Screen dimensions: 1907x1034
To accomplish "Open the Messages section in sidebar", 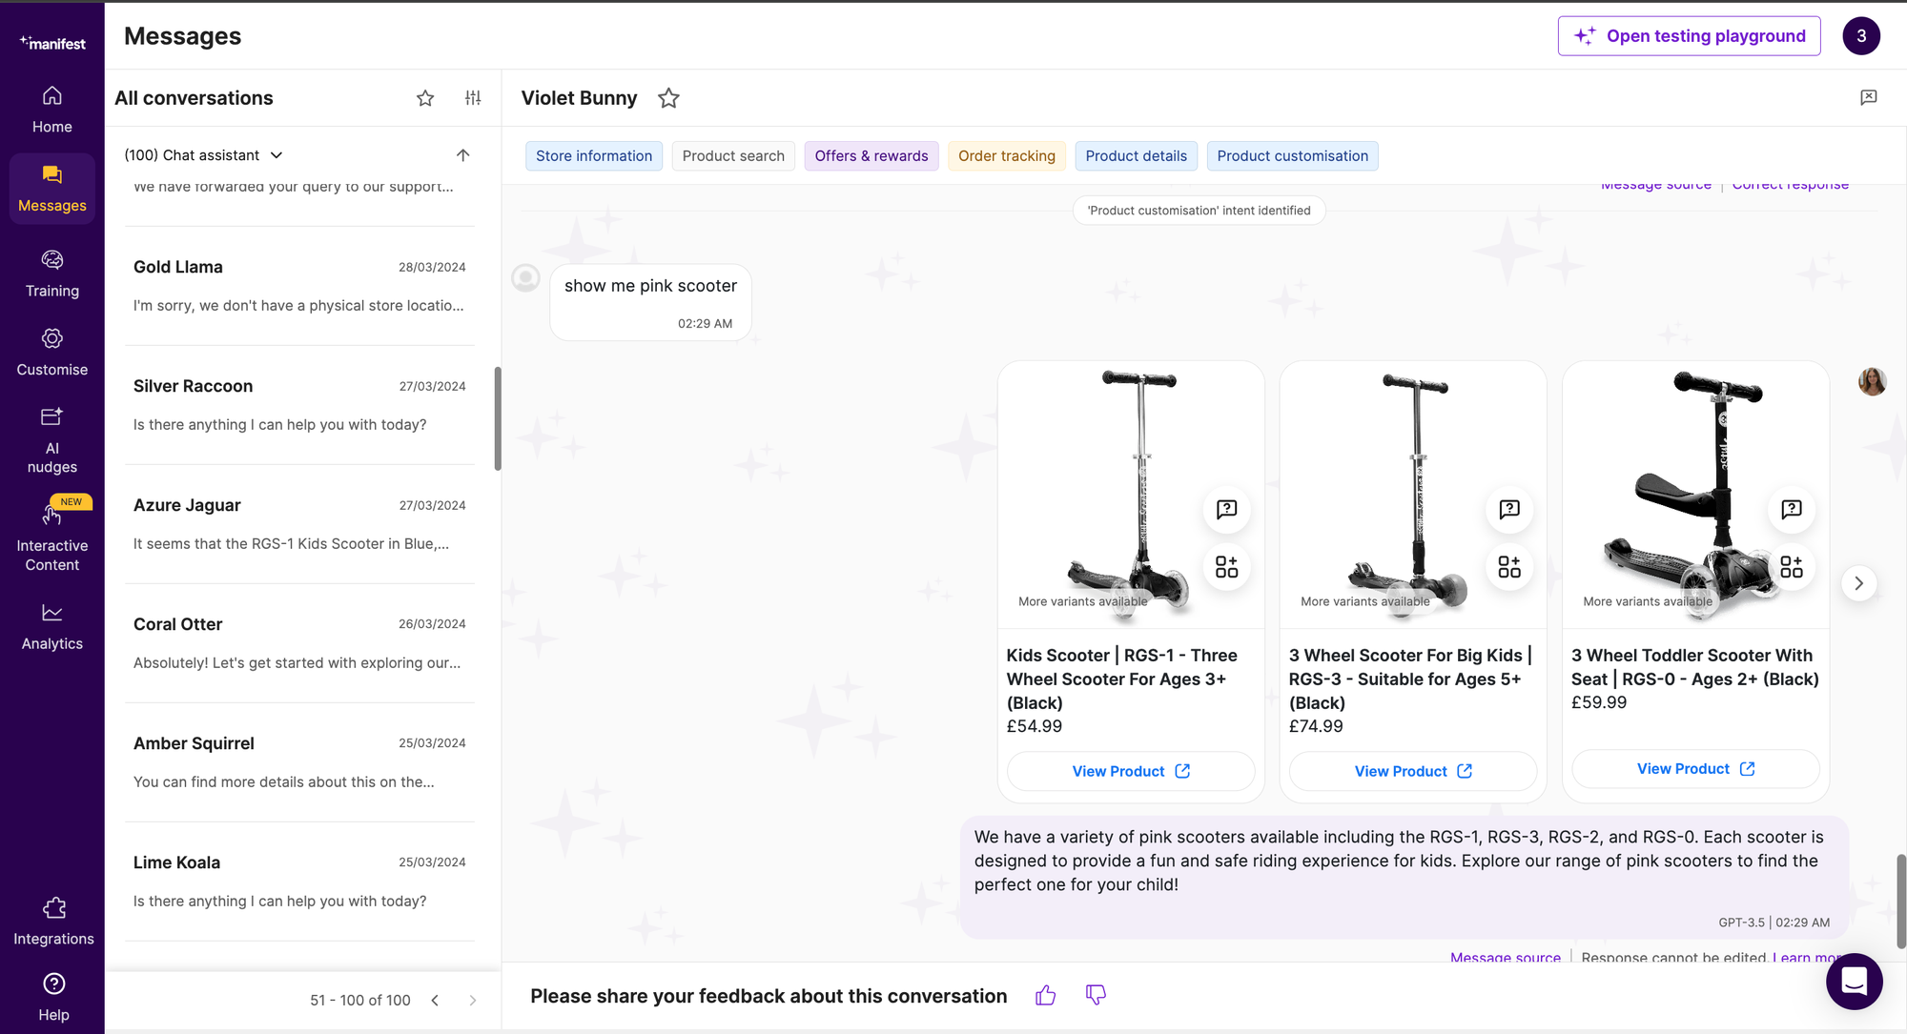I will coord(52,188).
